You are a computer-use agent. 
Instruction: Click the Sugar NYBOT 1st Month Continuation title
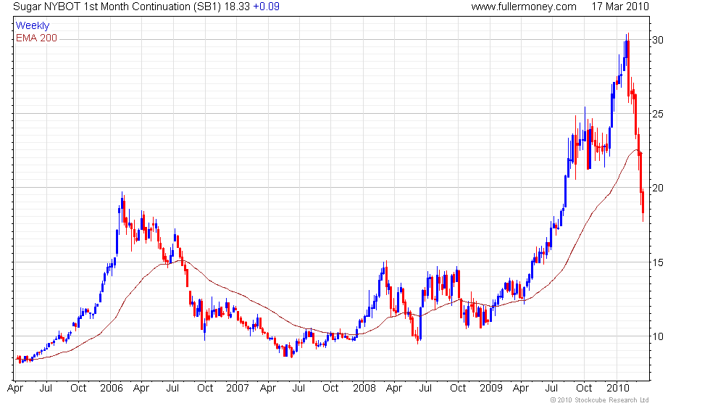pos(117,7)
